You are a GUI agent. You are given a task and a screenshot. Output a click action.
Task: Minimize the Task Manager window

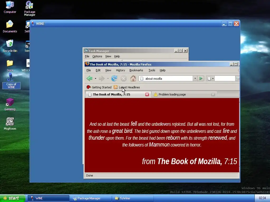(176, 51)
